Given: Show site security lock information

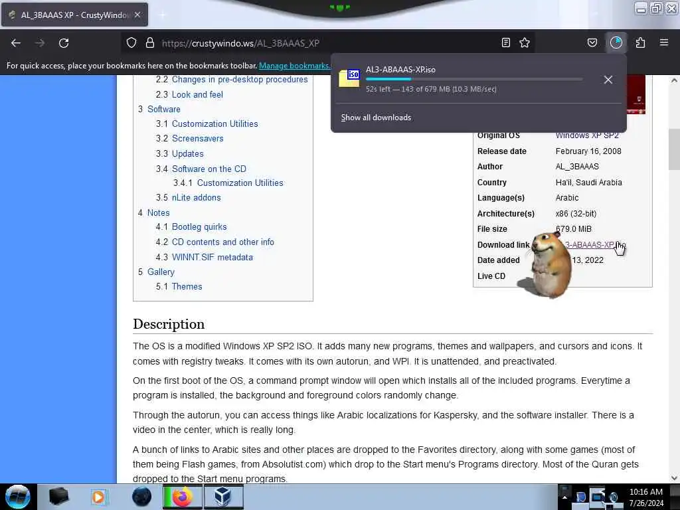Looking at the screenshot, I should (x=150, y=43).
